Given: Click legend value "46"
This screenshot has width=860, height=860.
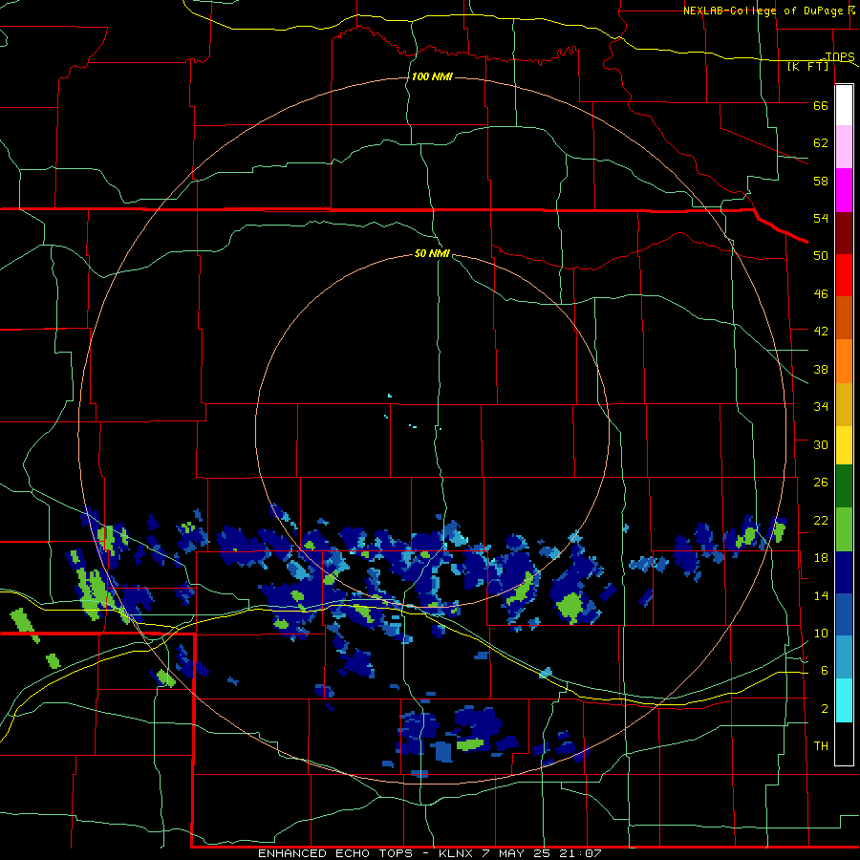Looking at the screenshot, I should pos(821,293).
